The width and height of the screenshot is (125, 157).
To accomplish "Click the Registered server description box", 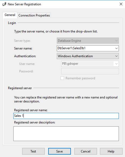I will pos(66,134).
